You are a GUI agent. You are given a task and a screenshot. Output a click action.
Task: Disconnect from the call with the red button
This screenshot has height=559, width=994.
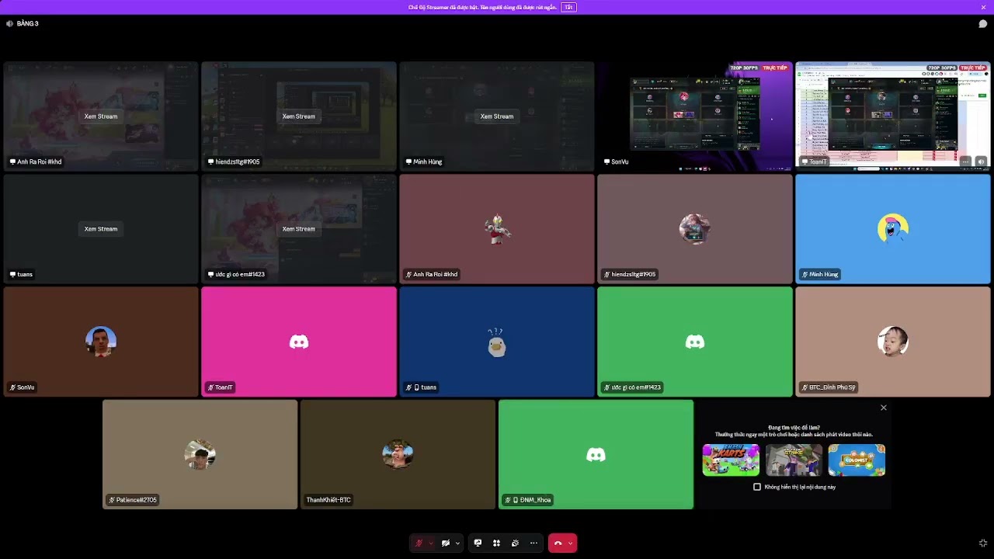(x=558, y=543)
